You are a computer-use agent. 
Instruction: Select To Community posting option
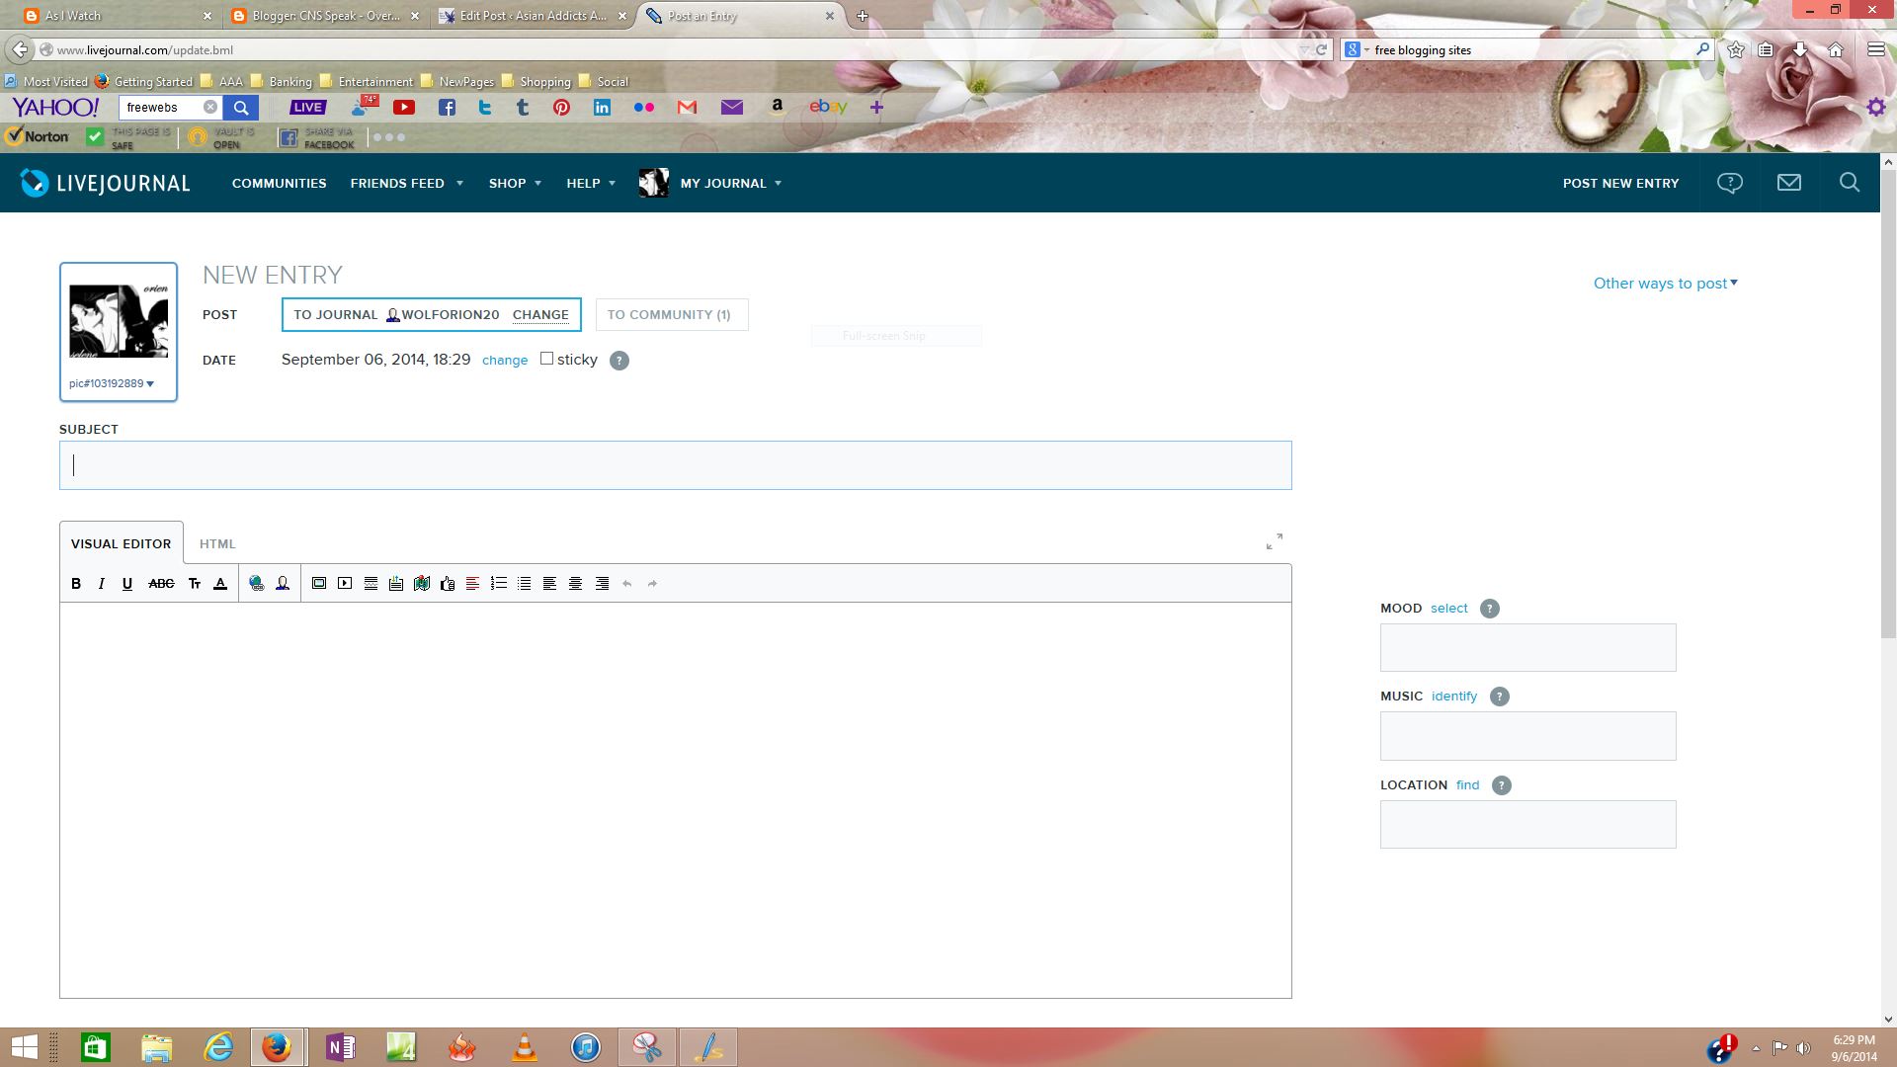point(671,315)
